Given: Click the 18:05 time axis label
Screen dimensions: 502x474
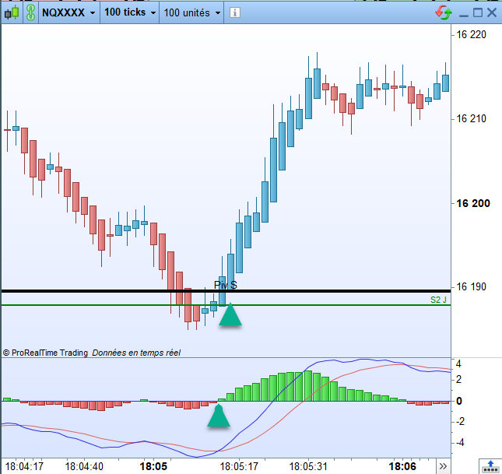Looking at the screenshot, I should tap(153, 466).
